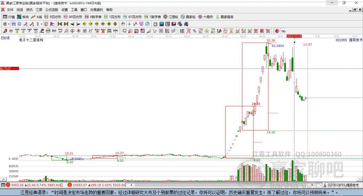Move chart left with black arrow

[72, 24]
